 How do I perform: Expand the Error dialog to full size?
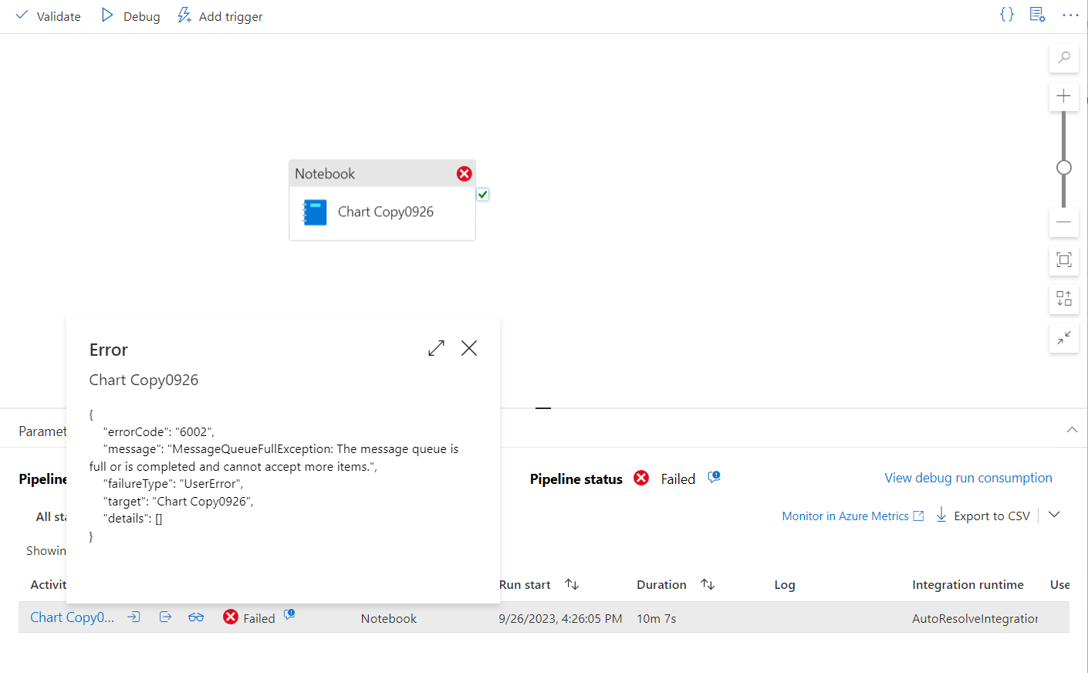coord(435,348)
